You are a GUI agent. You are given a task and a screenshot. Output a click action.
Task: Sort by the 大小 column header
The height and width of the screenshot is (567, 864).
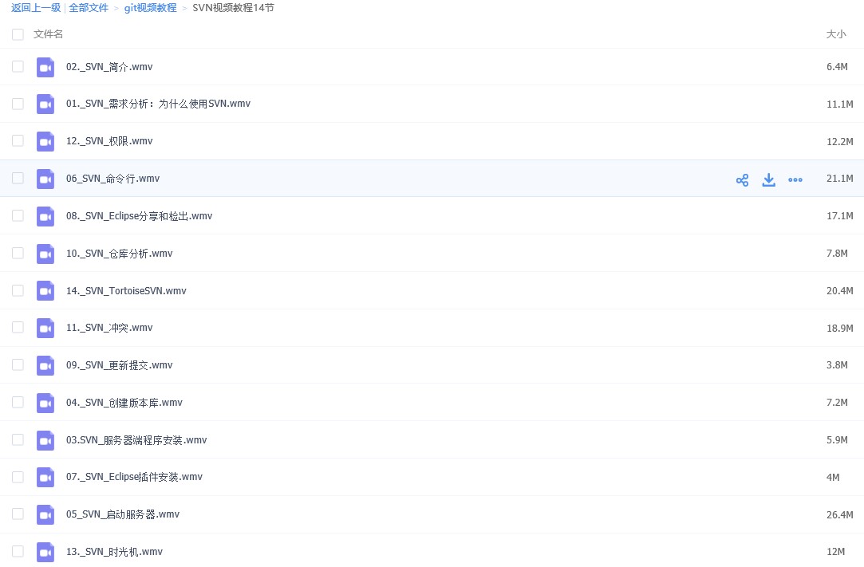pyautogui.click(x=836, y=34)
